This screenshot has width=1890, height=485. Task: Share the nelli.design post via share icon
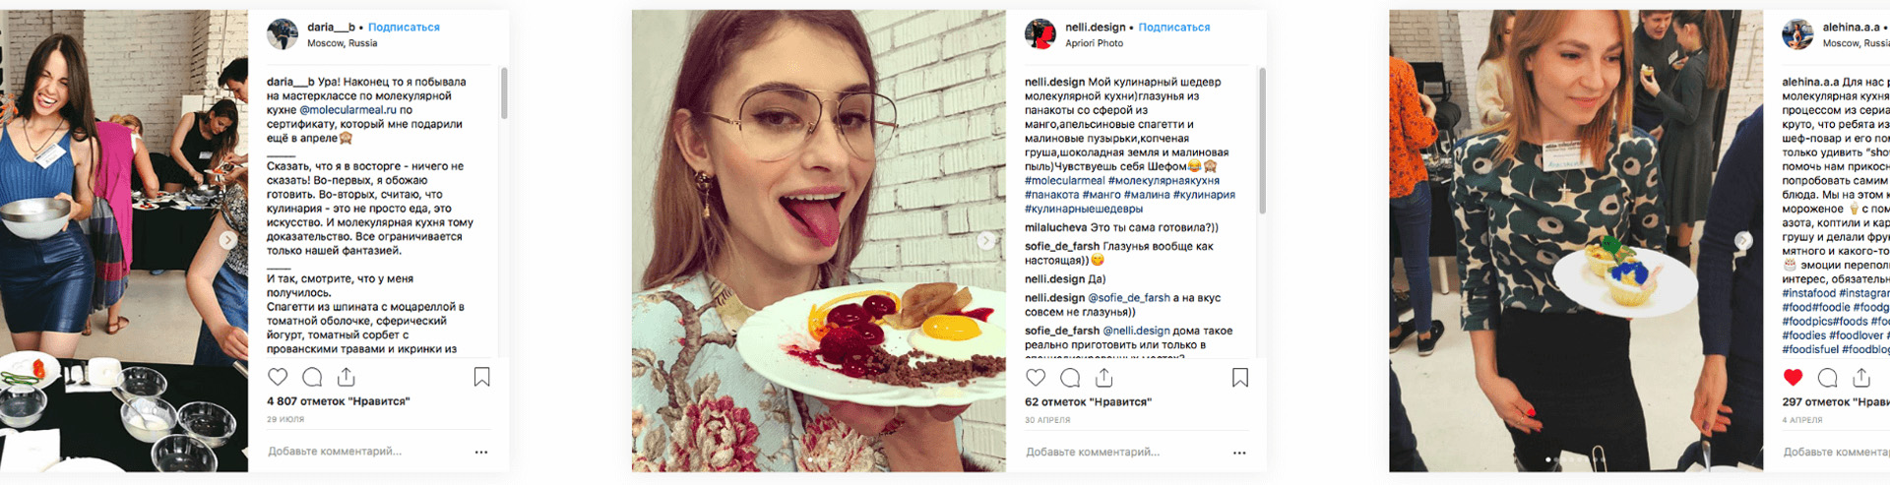click(1104, 378)
